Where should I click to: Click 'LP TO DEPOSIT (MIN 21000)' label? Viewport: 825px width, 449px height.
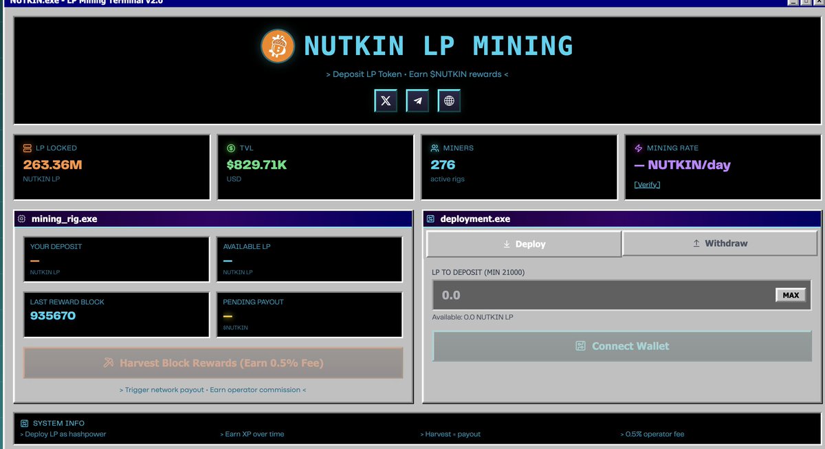pos(478,272)
